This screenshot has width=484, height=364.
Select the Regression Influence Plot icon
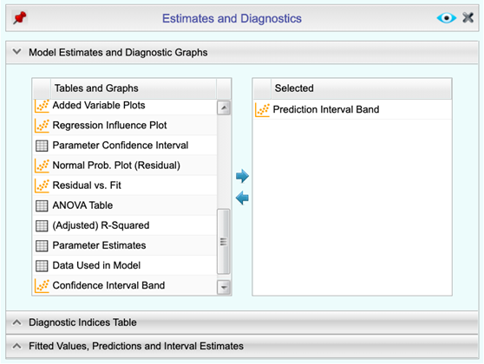42,126
